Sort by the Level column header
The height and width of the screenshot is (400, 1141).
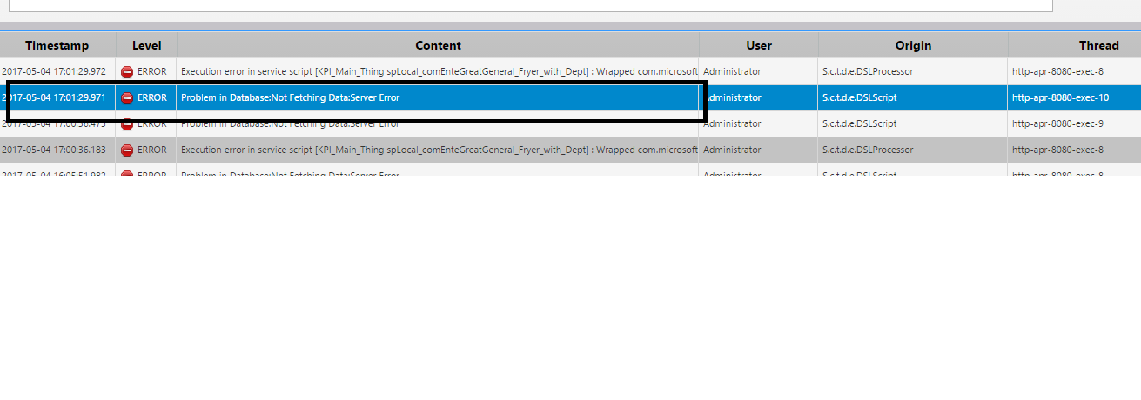click(x=146, y=45)
